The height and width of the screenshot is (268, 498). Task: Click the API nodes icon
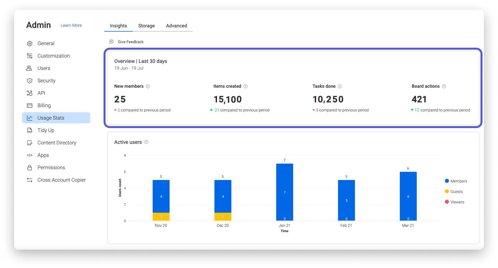[x=30, y=93]
